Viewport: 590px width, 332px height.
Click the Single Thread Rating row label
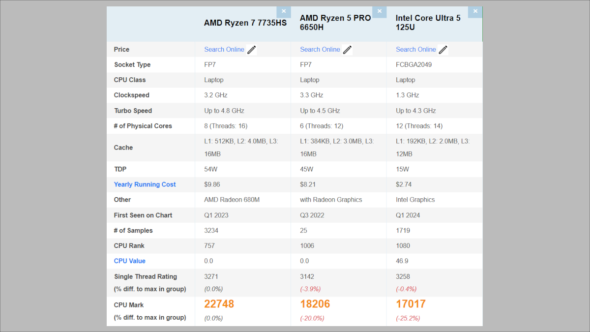(x=147, y=276)
